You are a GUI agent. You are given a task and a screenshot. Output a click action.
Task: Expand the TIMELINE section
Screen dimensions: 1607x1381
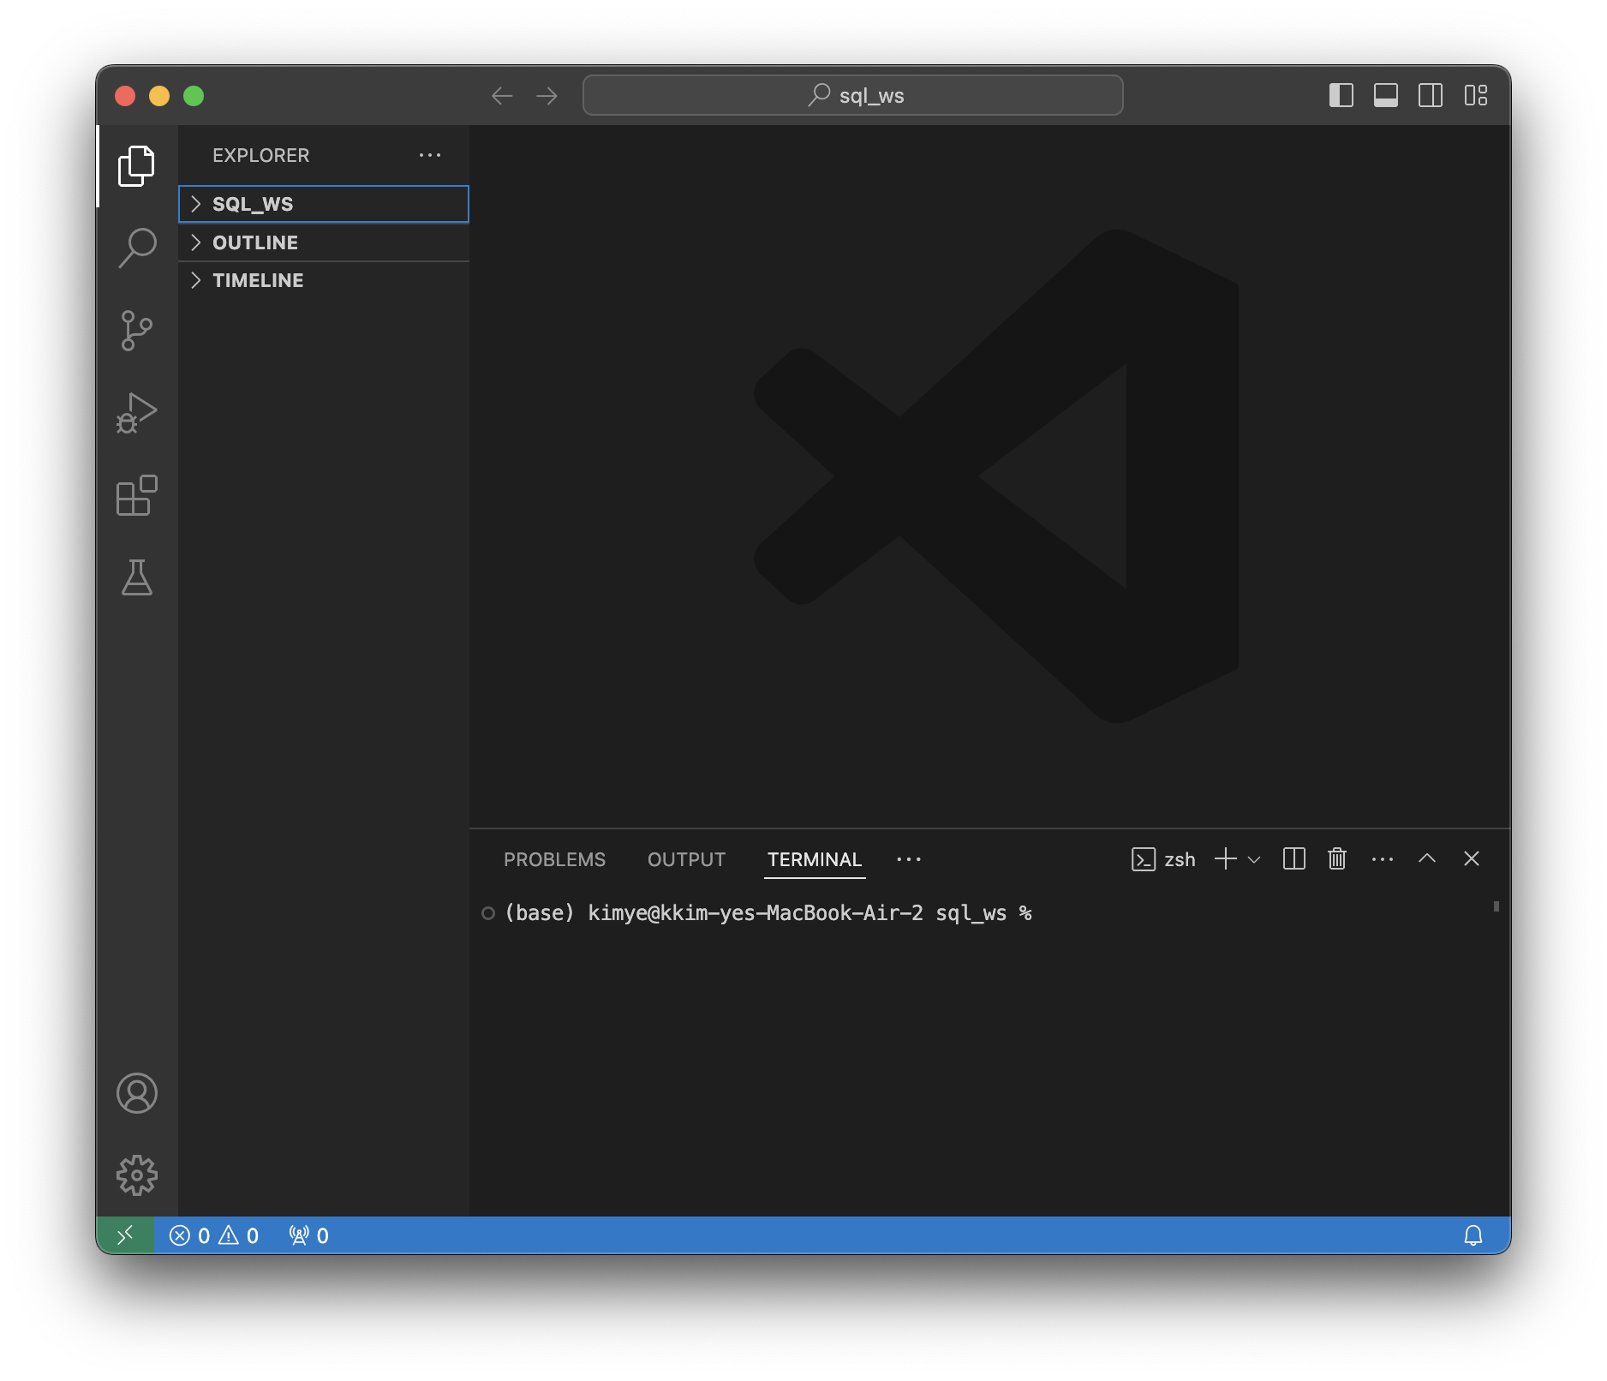point(324,280)
